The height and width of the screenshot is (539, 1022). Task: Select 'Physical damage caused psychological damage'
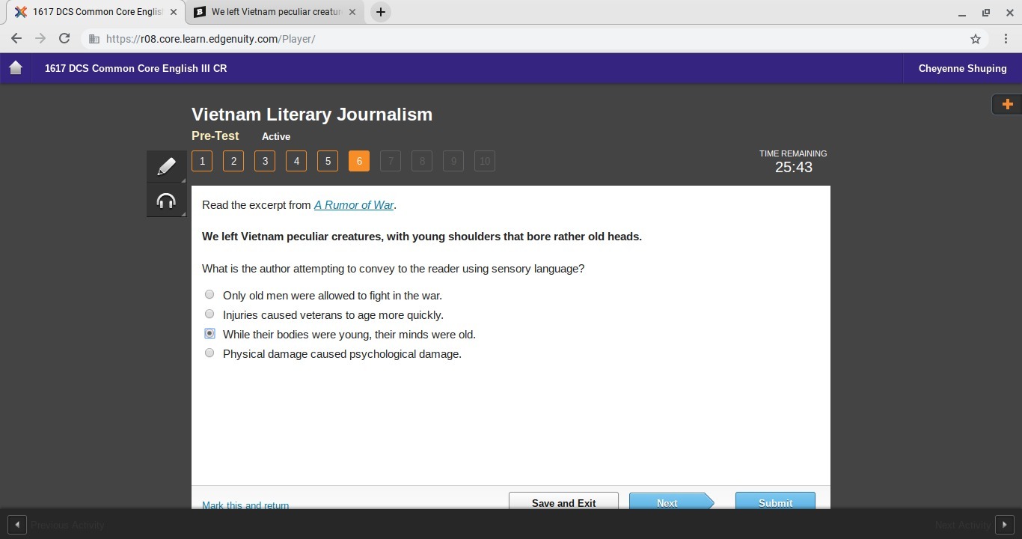click(x=209, y=353)
